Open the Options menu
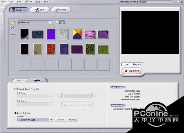This screenshot has width=184, height=133. pyautogui.click(x=29, y=2)
